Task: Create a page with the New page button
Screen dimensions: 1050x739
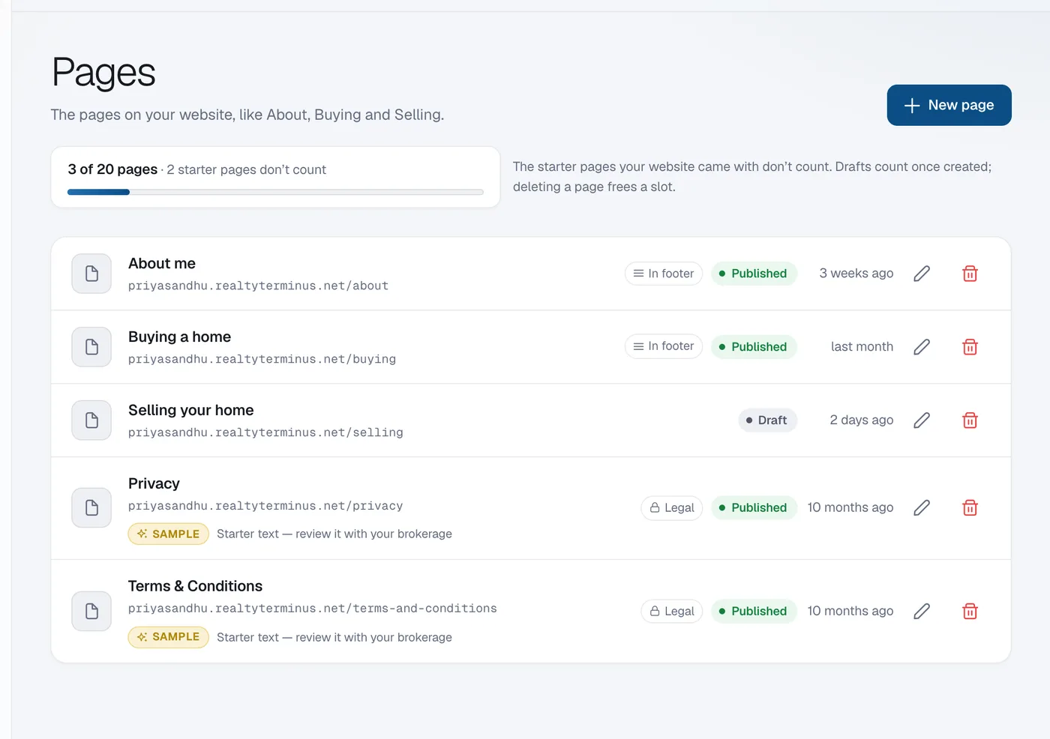Action: pyautogui.click(x=949, y=105)
